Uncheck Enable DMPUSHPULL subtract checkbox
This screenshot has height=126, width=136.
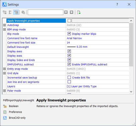pos(69,64)
